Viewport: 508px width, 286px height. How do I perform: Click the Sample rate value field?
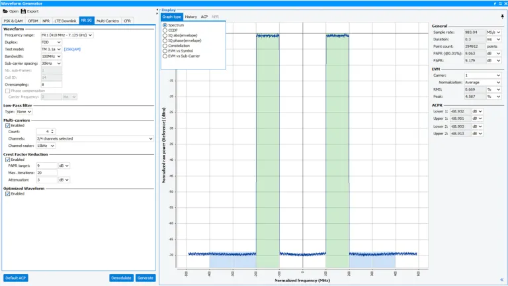click(475, 32)
